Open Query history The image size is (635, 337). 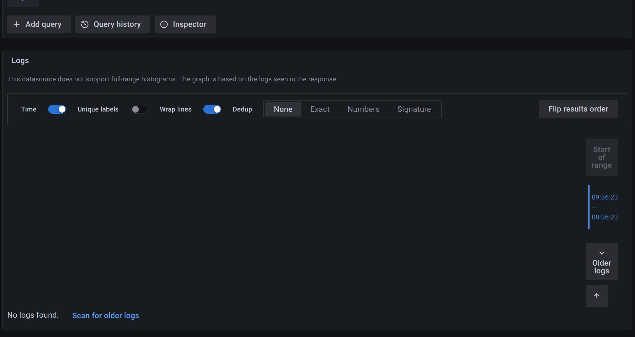(x=112, y=24)
